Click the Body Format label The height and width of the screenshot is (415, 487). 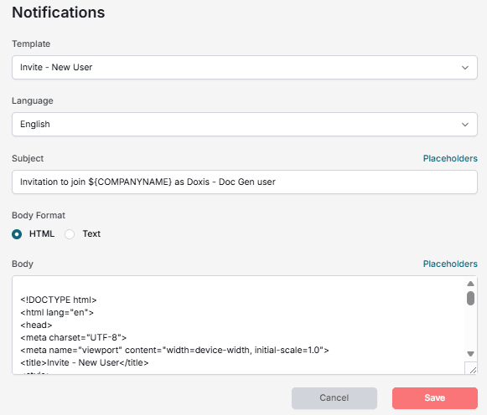(x=39, y=215)
